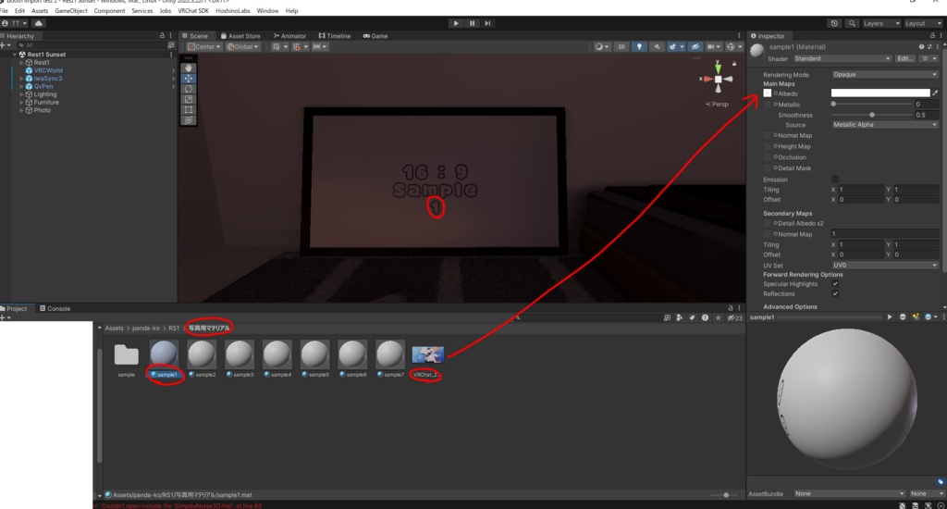Open the undo history icon

pyautogui.click(x=834, y=23)
